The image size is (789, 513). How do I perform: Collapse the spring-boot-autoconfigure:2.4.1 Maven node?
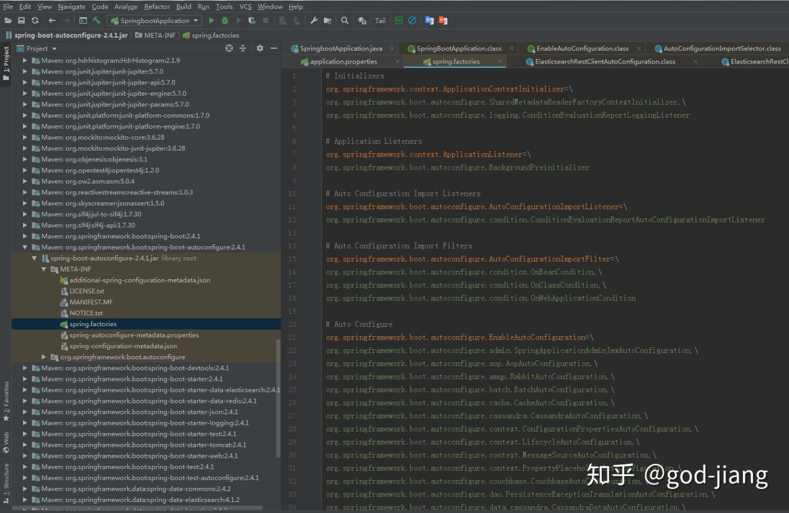[x=25, y=247]
